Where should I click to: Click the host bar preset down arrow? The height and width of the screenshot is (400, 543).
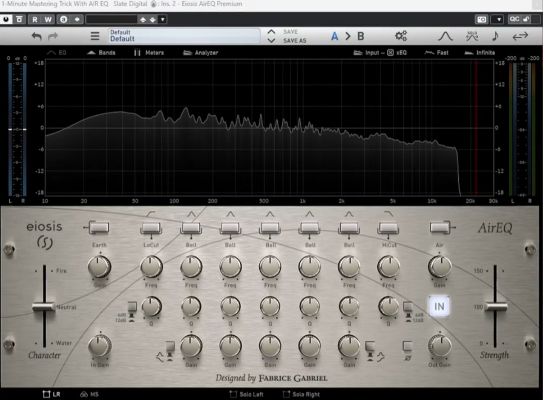(153, 19)
